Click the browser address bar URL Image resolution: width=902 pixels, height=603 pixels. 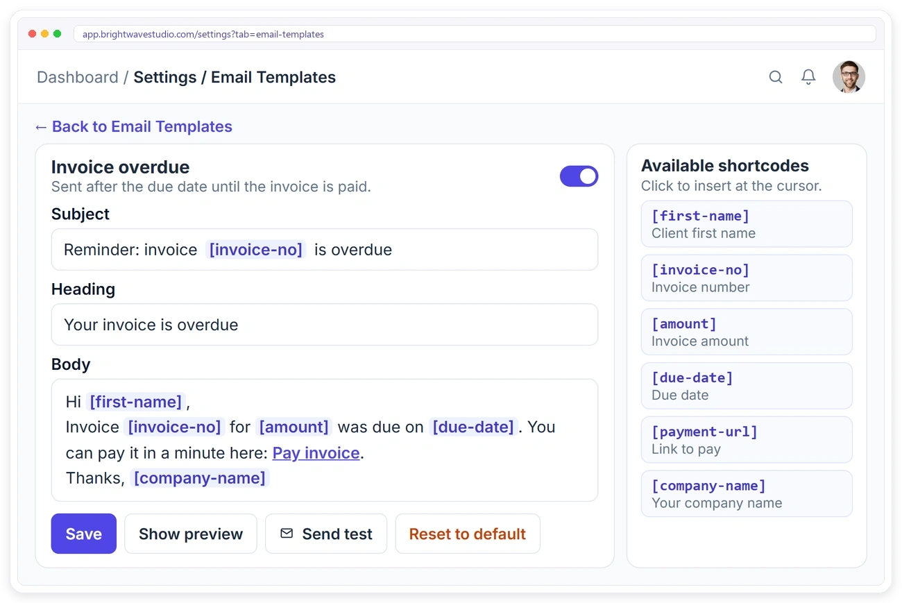(475, 34)
